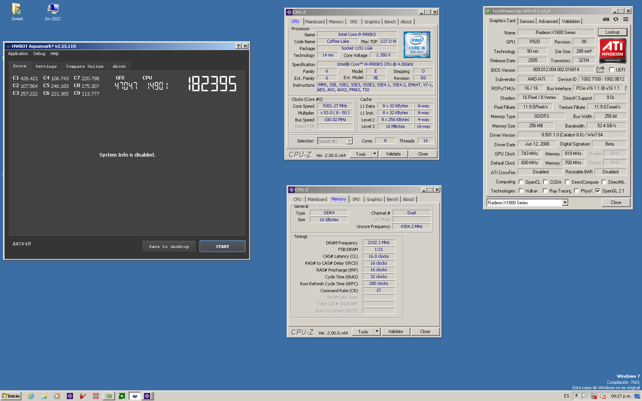This screenshot has height=401, width=642.
Task: Take a GPU-Z screenshot with camera icon
Action: (x=606, y=19)
